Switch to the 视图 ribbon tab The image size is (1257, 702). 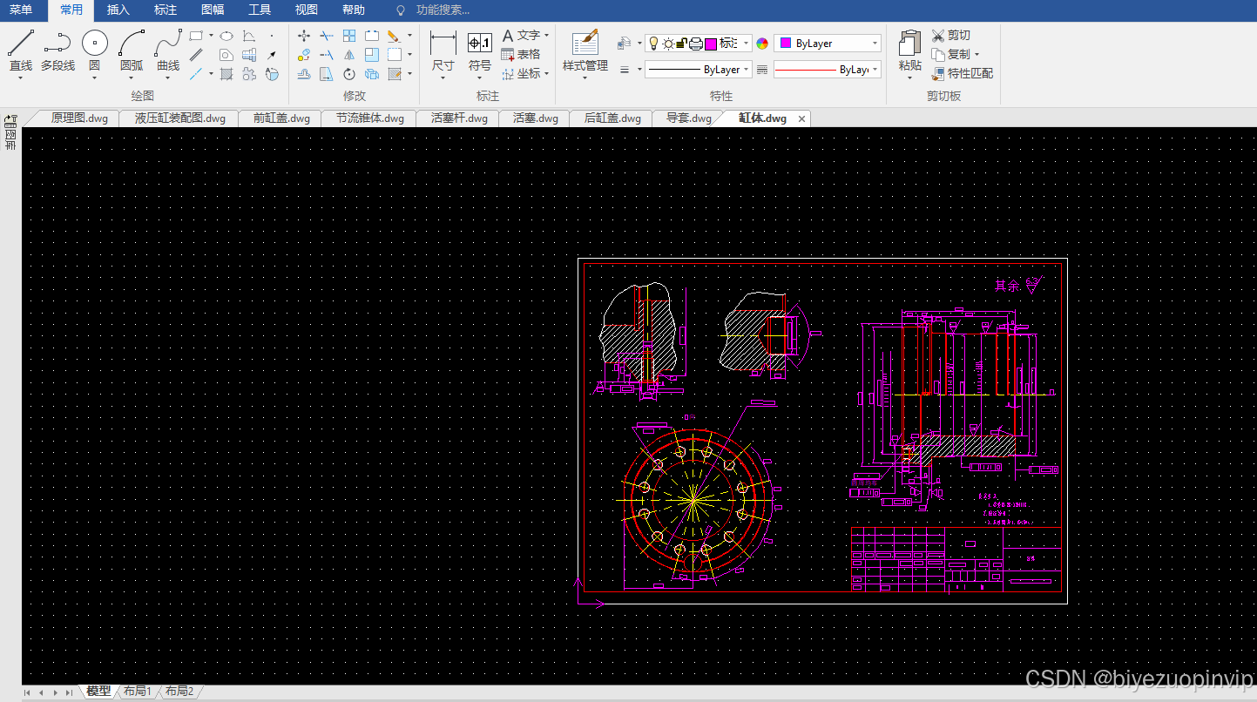pyautogui.click(x=307, y=10)
